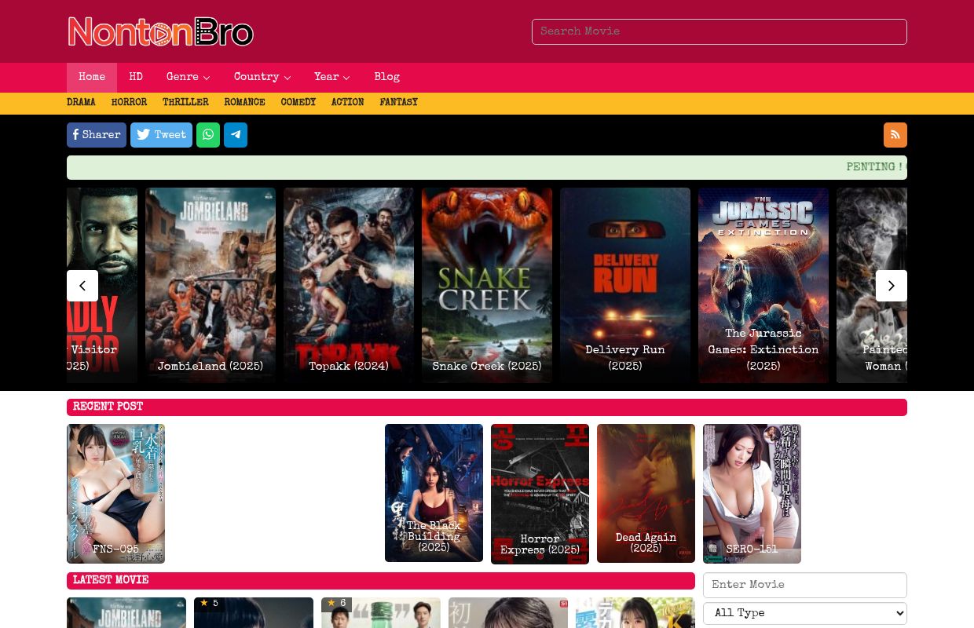This screenshot has width=974, height=628.
Task: Open the COMEDY category link
Action: pyautogui.click(x=298, y=103)
